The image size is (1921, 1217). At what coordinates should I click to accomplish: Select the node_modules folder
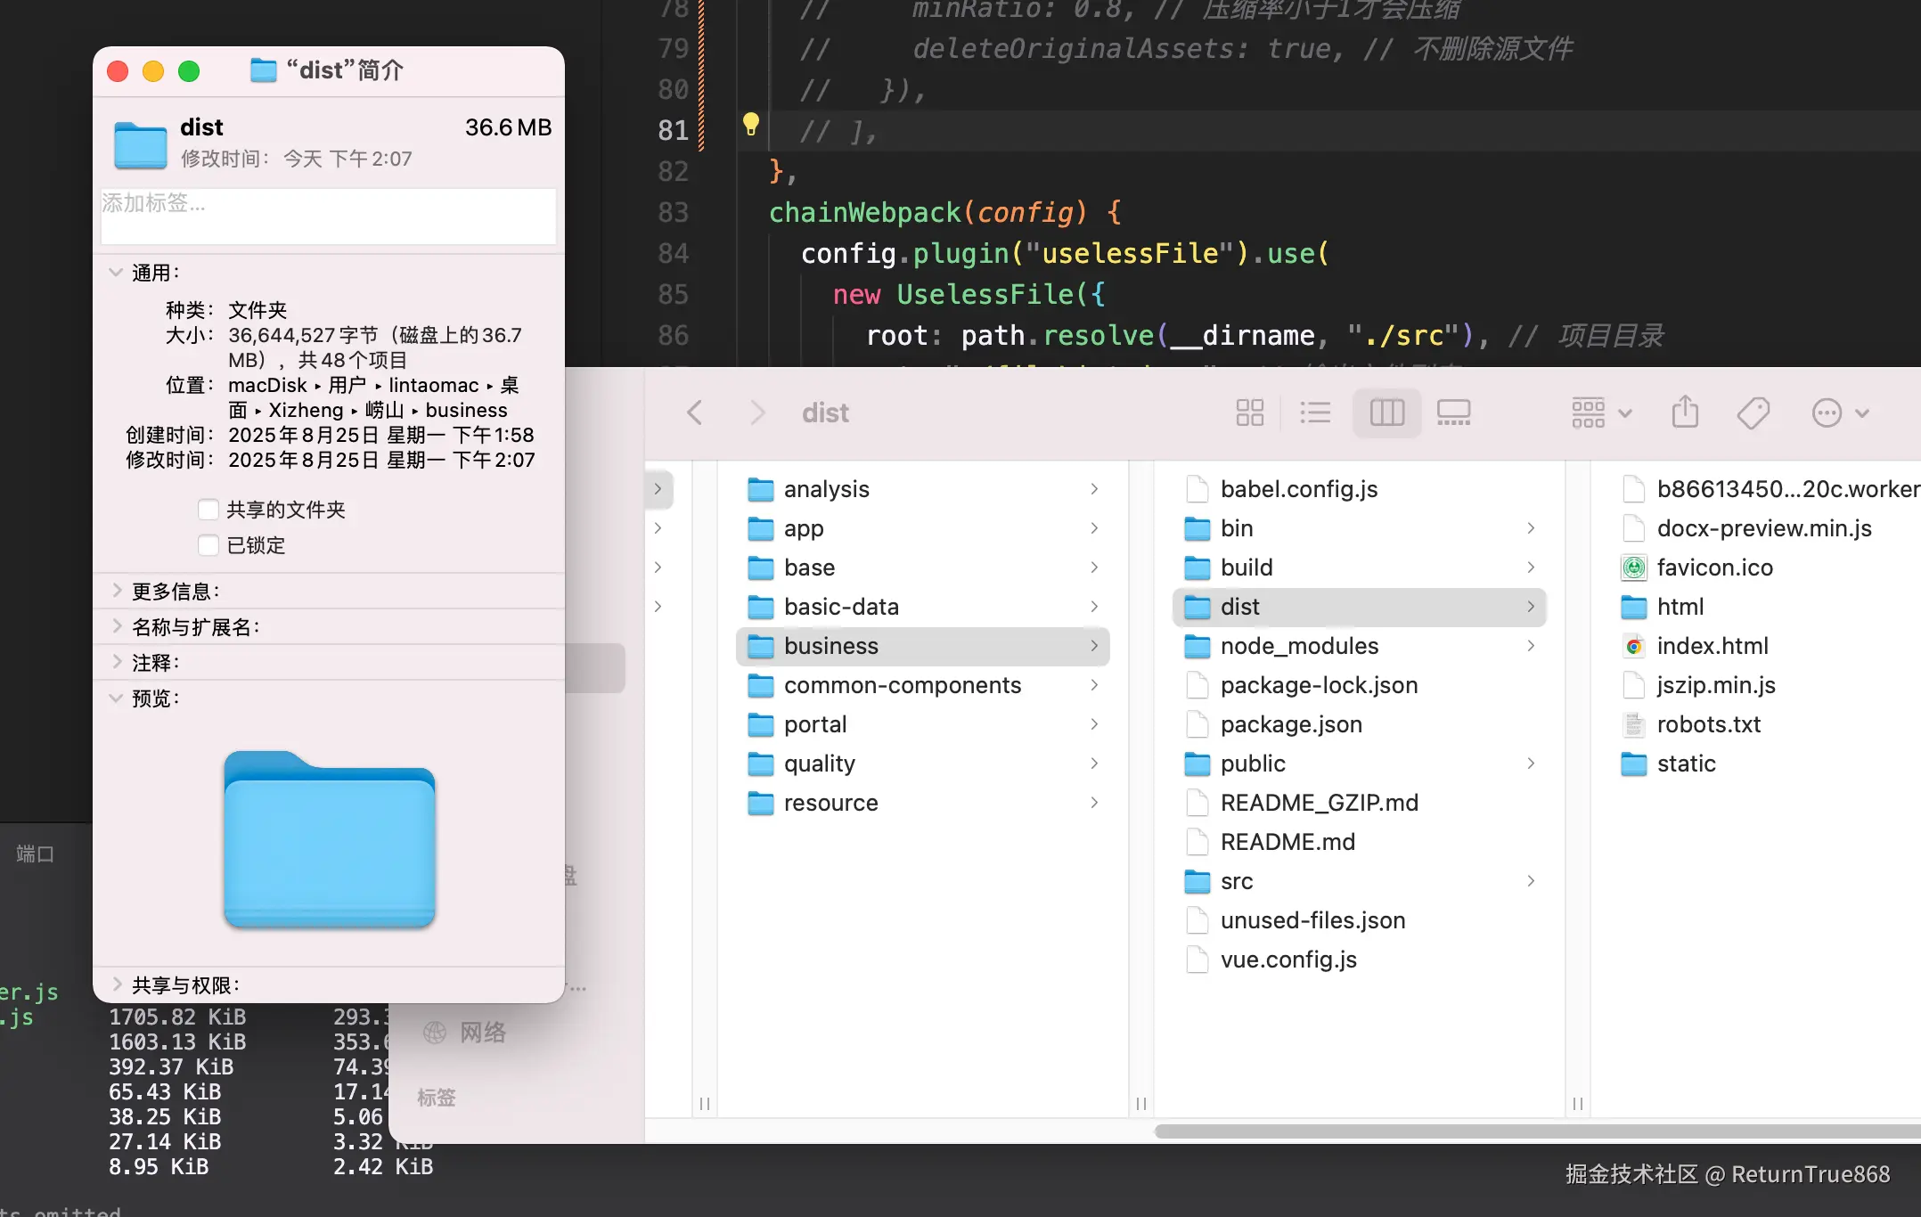(1299, 646)
